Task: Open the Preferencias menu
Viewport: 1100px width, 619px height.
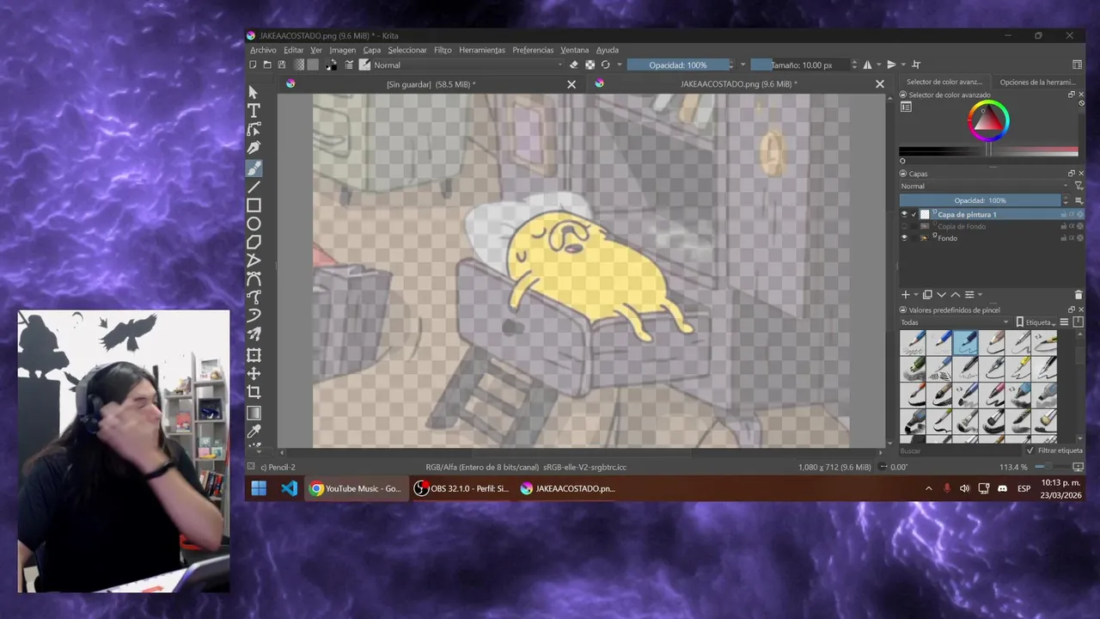Action: point(533,50)
